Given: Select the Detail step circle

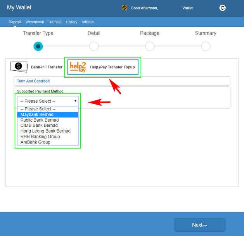Looking at the screenshot, I should (x=94, y=47).
